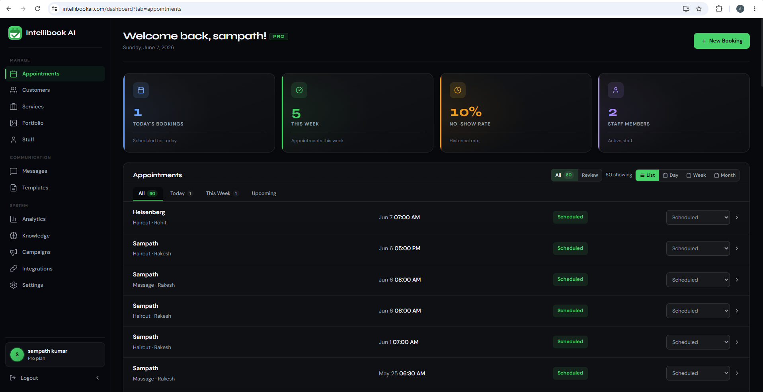Open the browser profile avatar
The height and width of the screenshot is (392, 763).
pyautogui.click(x=740, y=9)
